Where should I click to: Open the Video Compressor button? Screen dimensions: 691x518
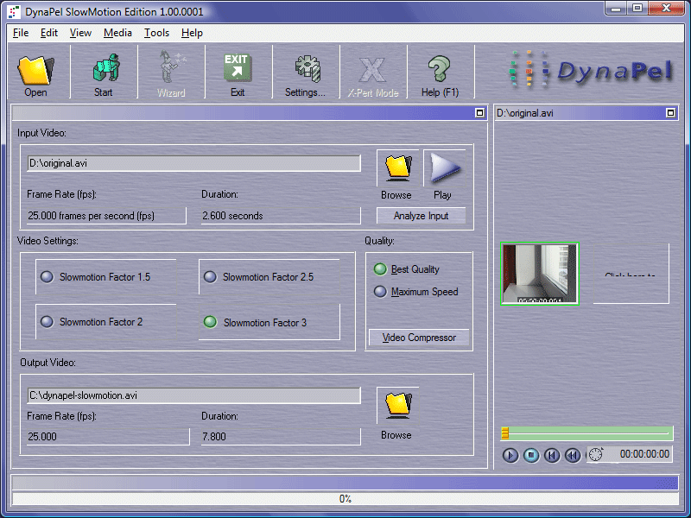[x=419, y=338]
